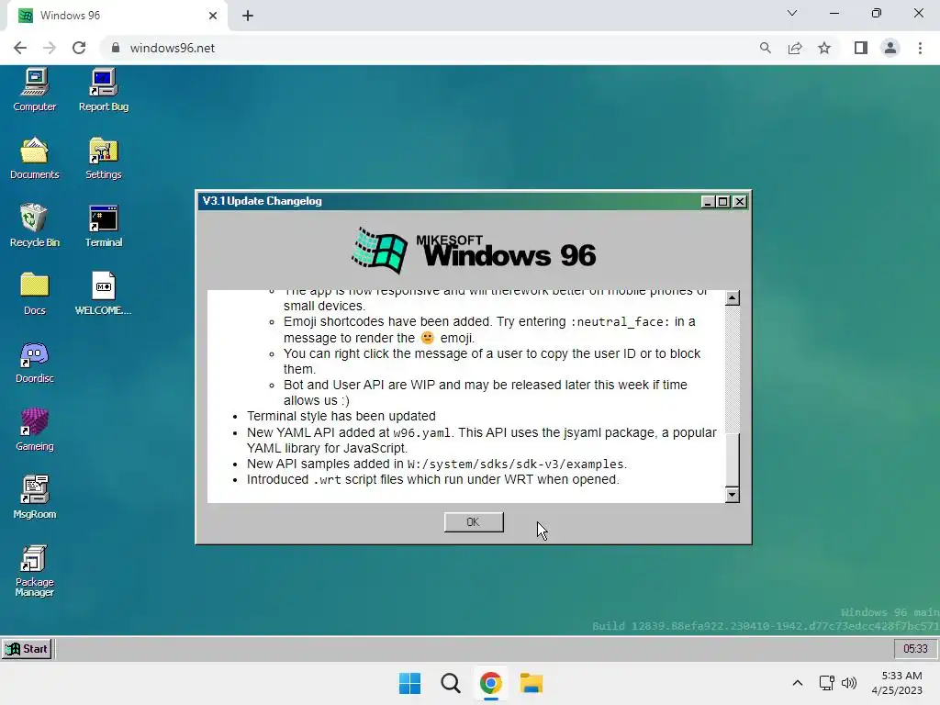
Task: Click the Chrome taskbar icon
Action: tap(490, 683)
